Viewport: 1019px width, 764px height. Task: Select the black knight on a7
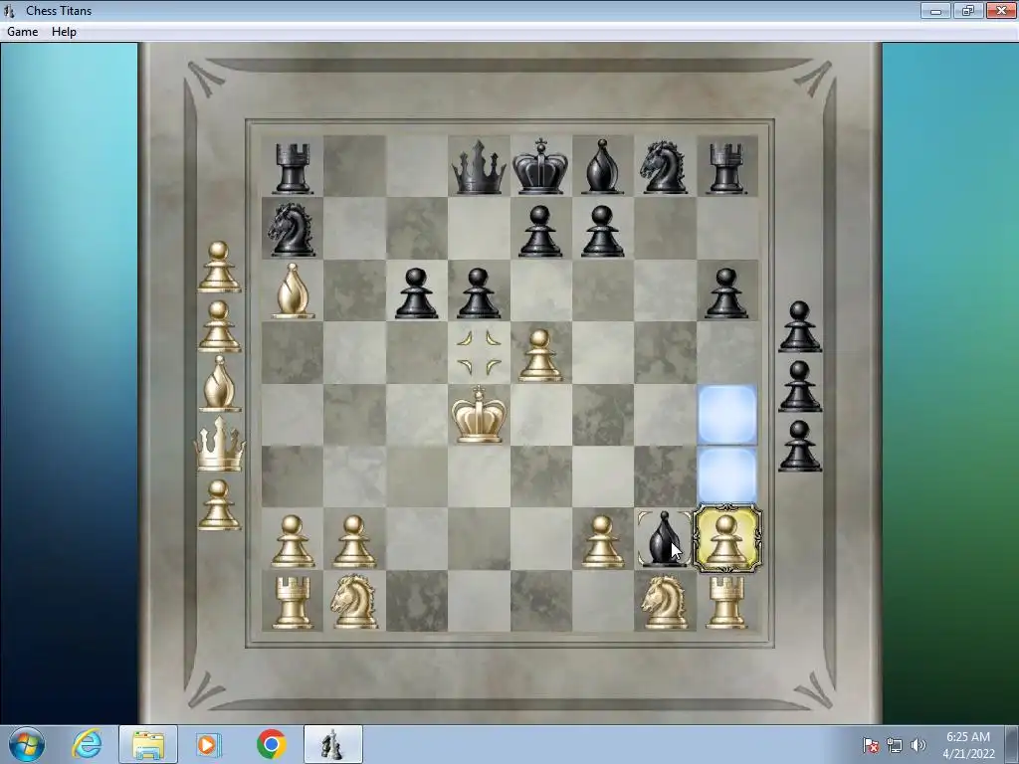[x=292, y=230]
